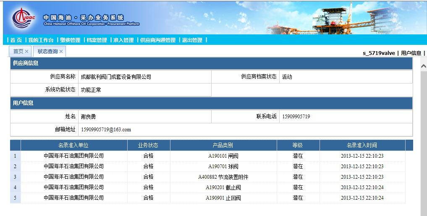Click A400882 节流装置附件 product cell
The height and width of the screenshot is (216, 427).
pos(223,177)
